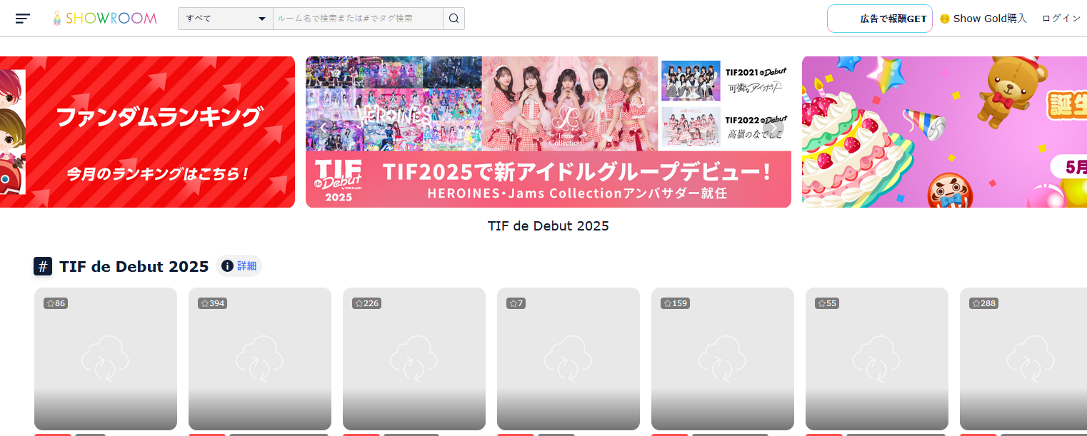Click the ☆288 follower badge

point(983,303)
